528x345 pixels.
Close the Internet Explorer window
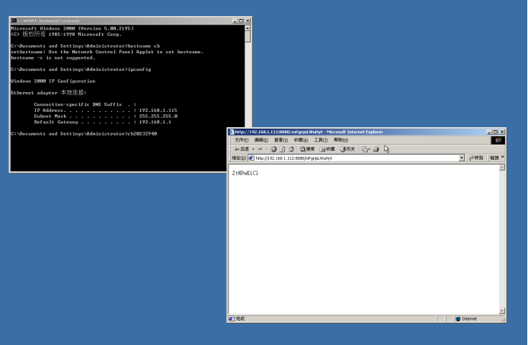(x=502, y=132)
